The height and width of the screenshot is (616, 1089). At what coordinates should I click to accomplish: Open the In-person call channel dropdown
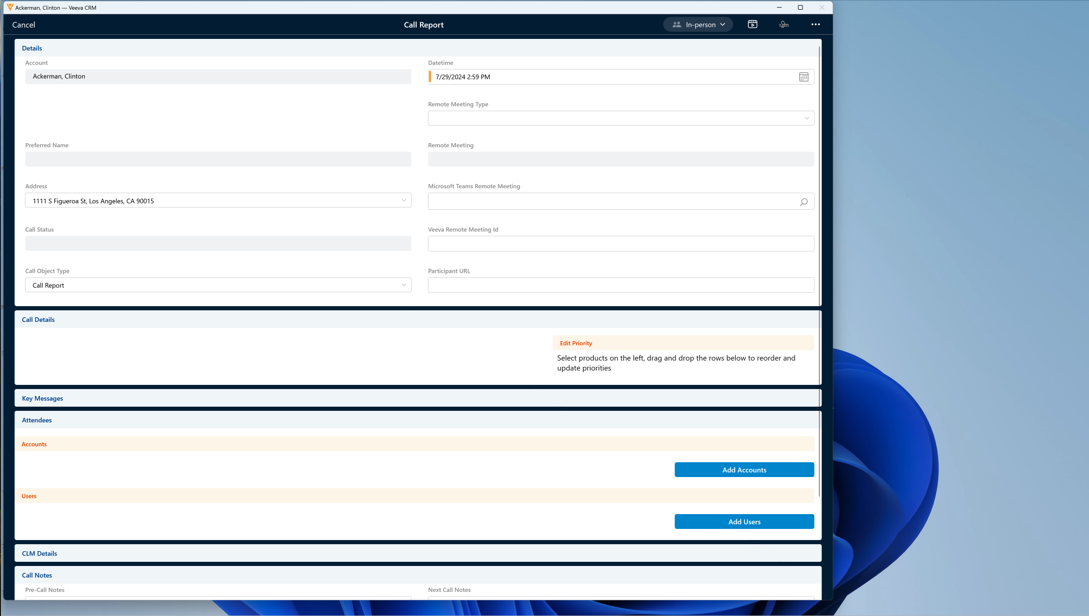tap(698, 25)
